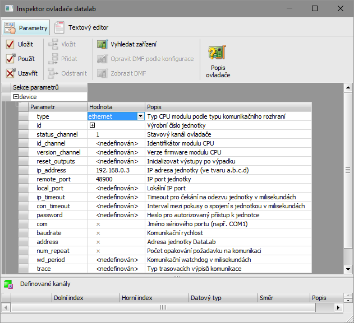Click the vertical scrollbar thumb
Screen dimensions: 354x323
tap(348, 170)
